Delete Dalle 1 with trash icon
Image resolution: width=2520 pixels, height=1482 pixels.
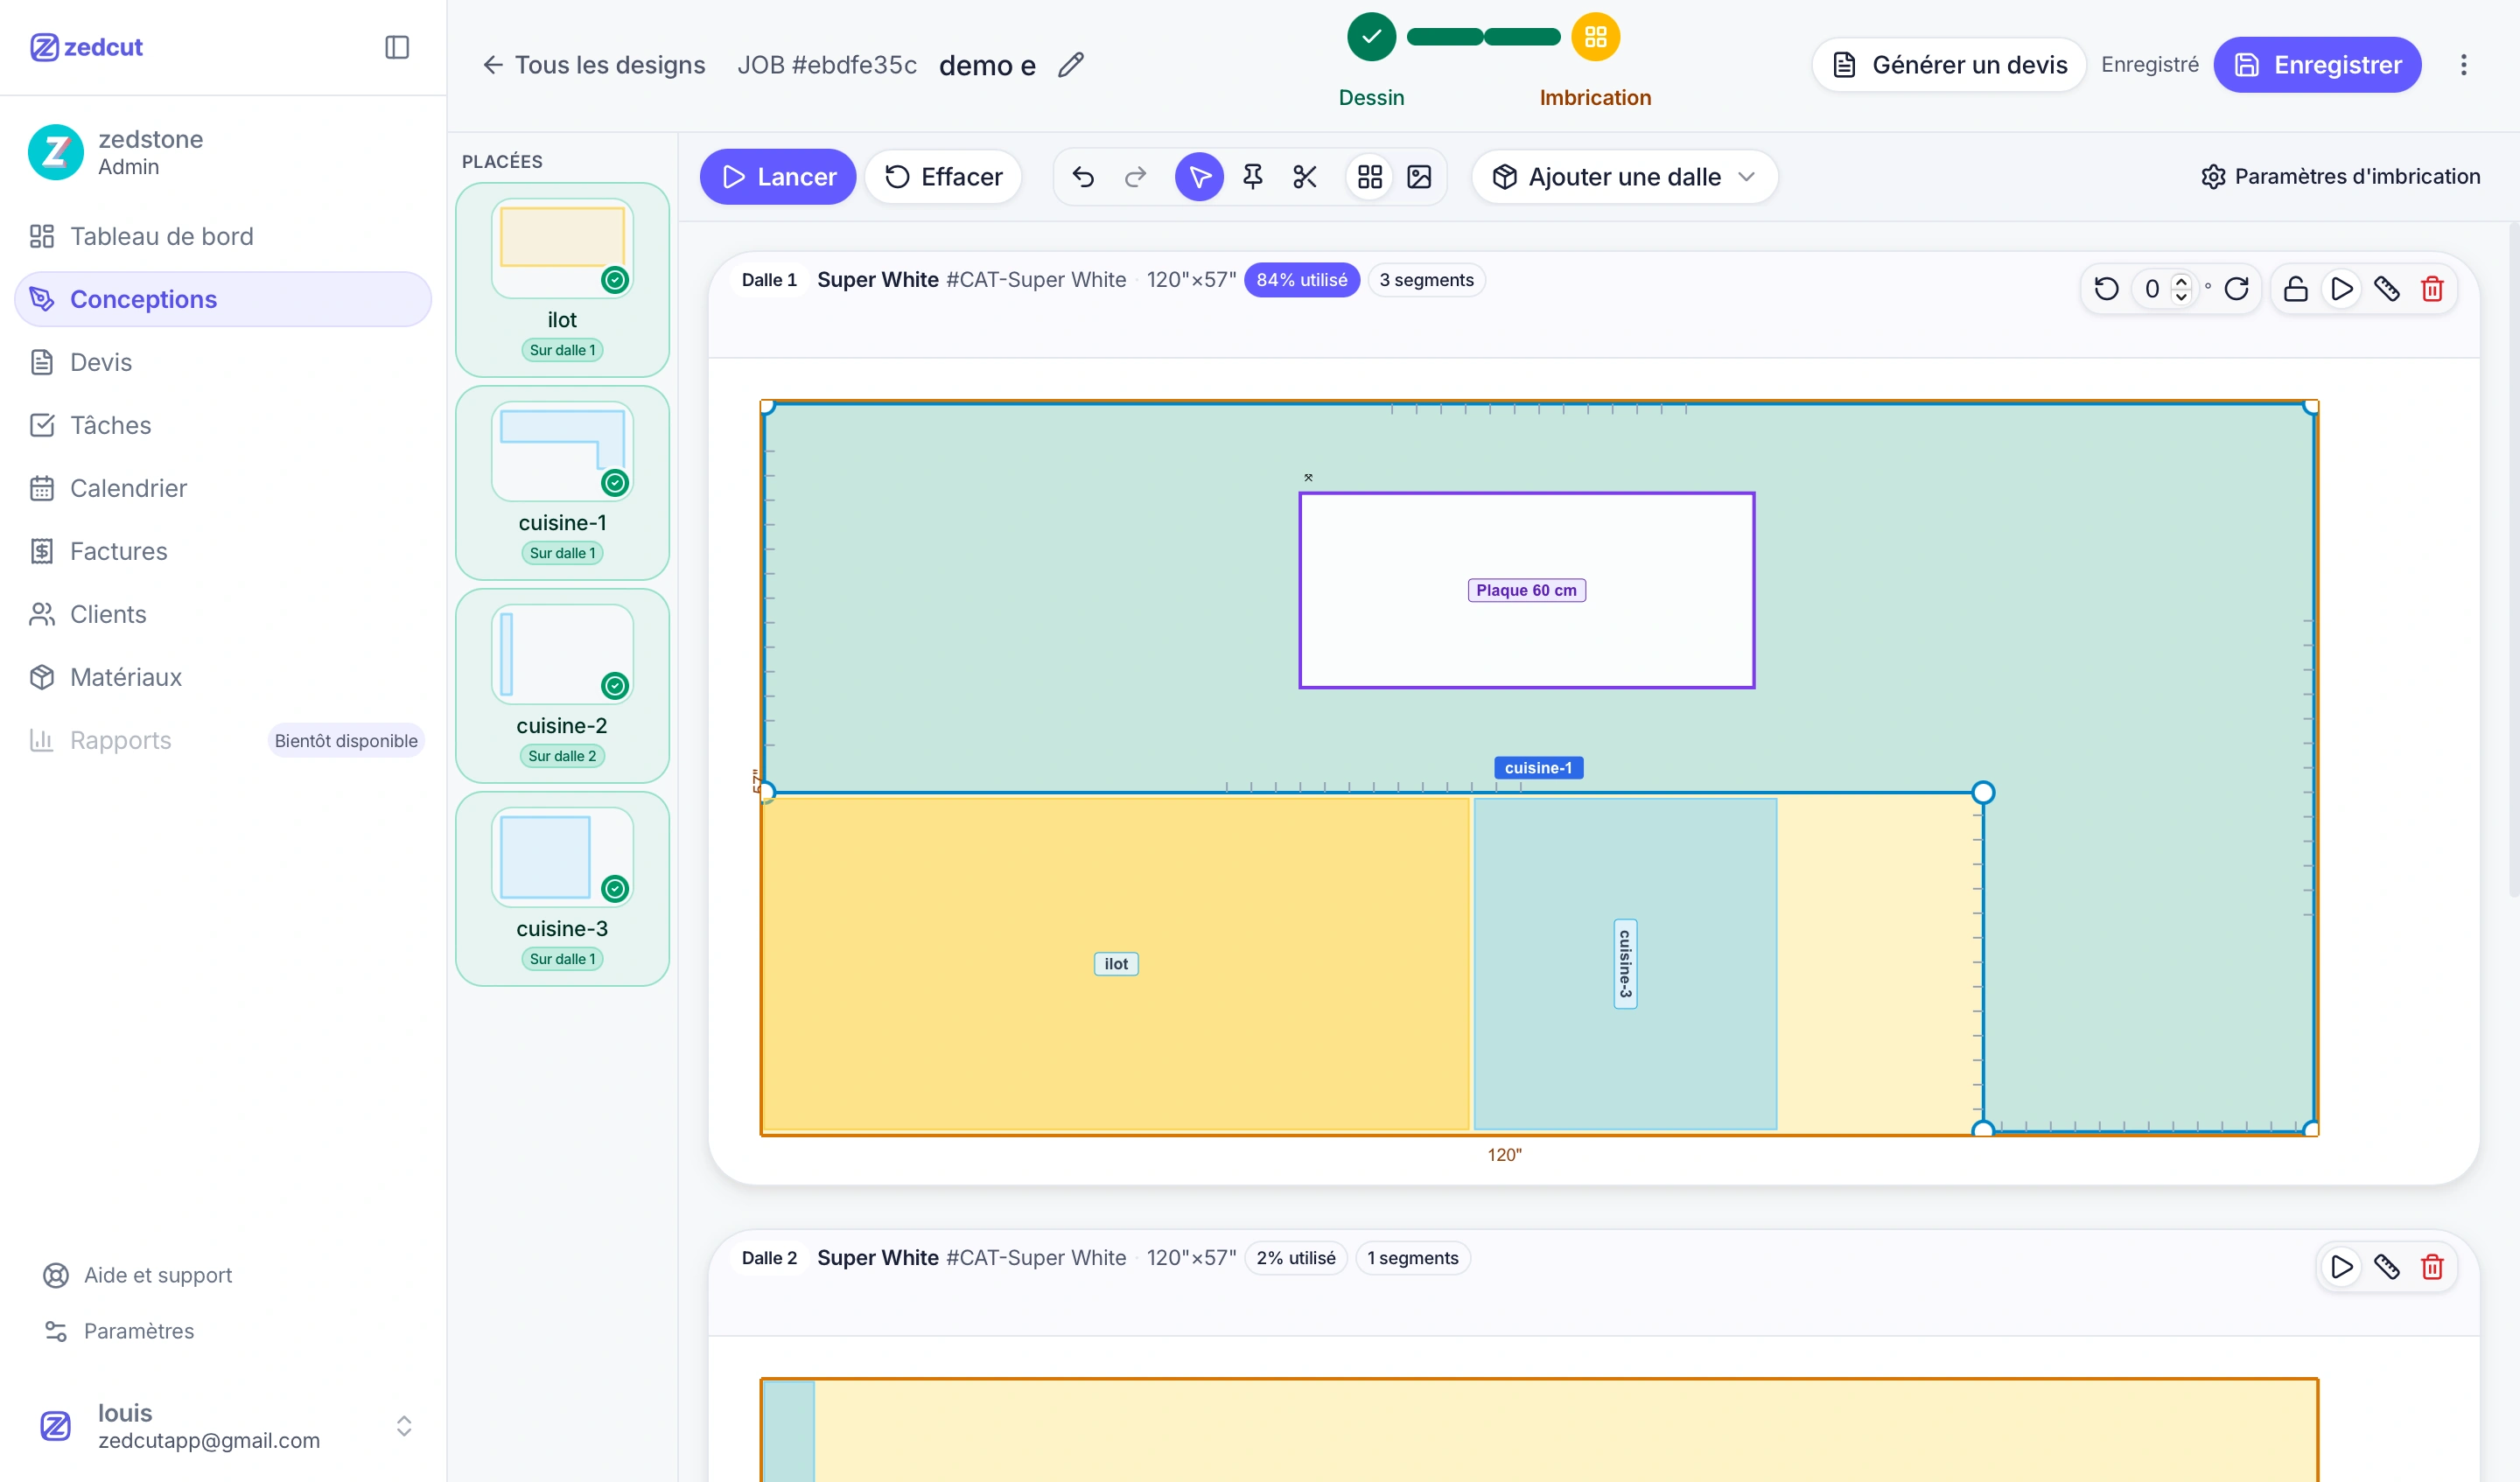pos(2432,289)
